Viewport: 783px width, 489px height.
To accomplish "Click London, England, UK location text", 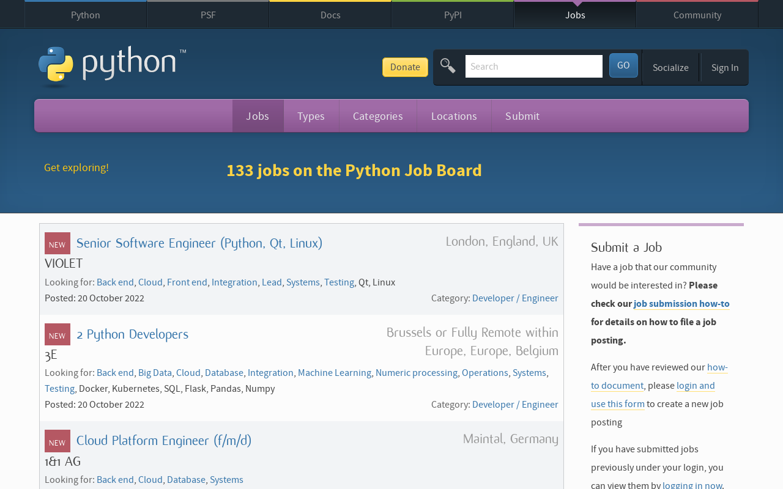I will pyautogui.click(x=502, y=241).
